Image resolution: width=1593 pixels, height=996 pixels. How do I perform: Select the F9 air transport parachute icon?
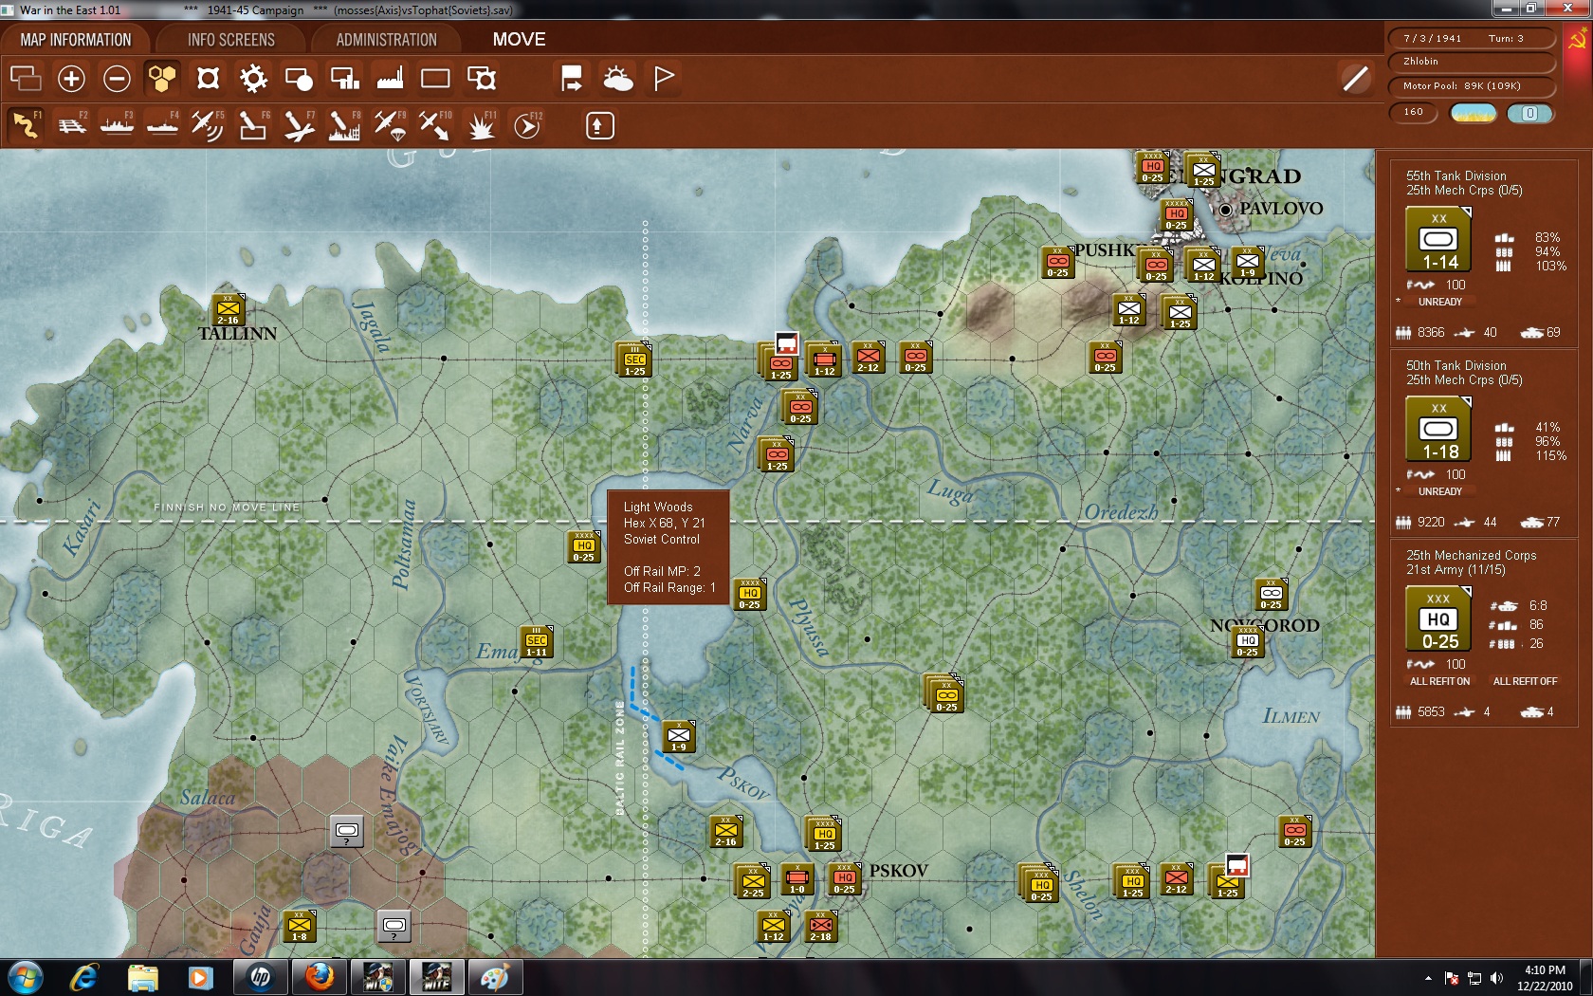[390, 125]
